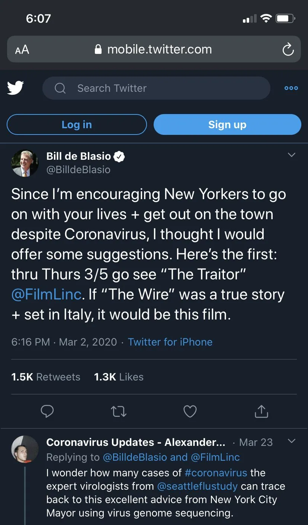Reload the page in Safari
Viewport: 308px width, 525px height.
pos(288,49)
